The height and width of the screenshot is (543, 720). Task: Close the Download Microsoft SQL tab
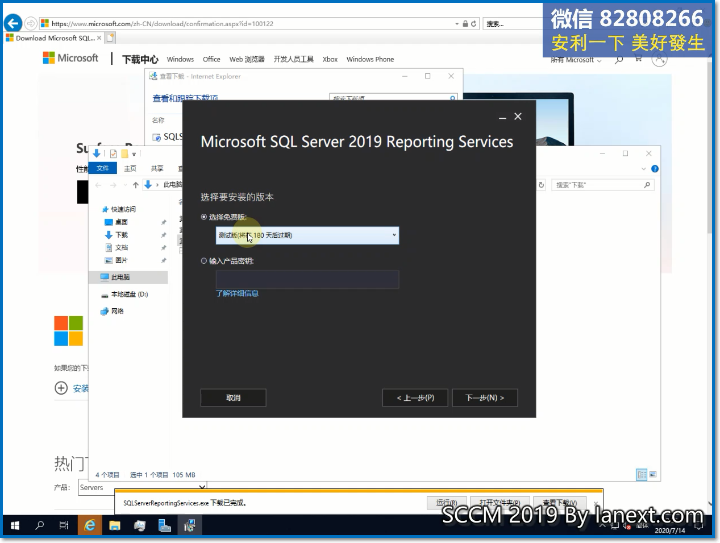click(99, 38)
